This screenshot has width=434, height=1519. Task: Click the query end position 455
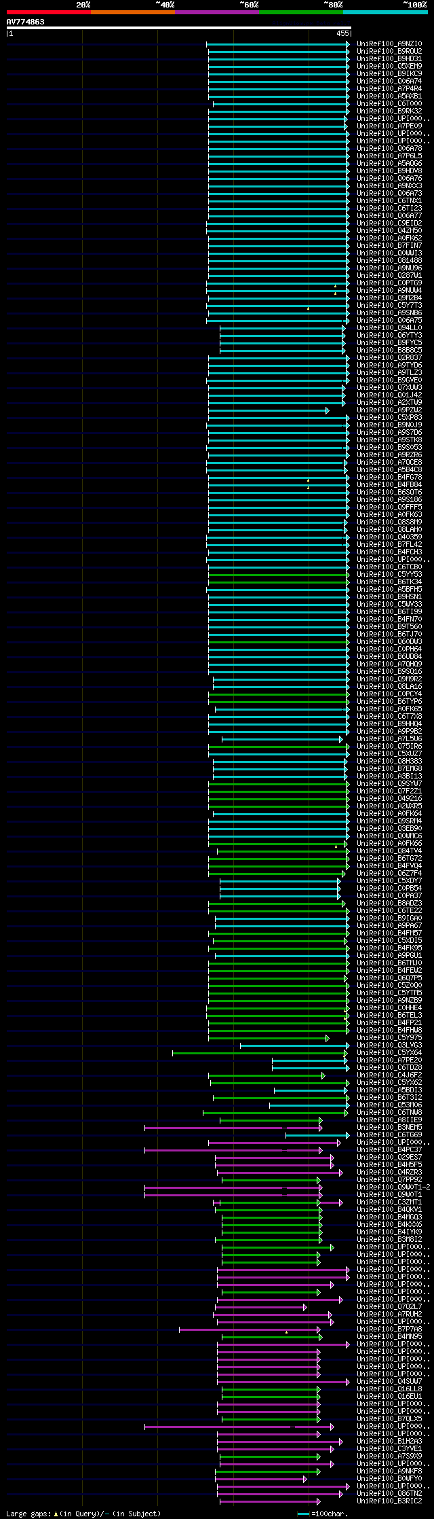point(342,33)
